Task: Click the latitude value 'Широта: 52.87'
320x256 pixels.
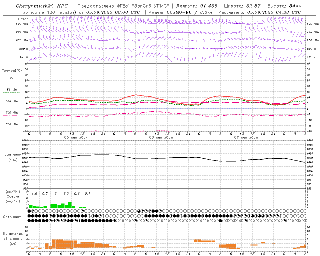Action: [x=242, y=6]
